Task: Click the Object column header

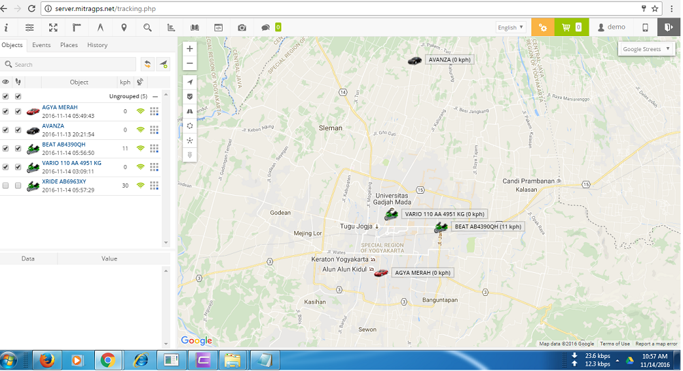Action: coord(79,82)
